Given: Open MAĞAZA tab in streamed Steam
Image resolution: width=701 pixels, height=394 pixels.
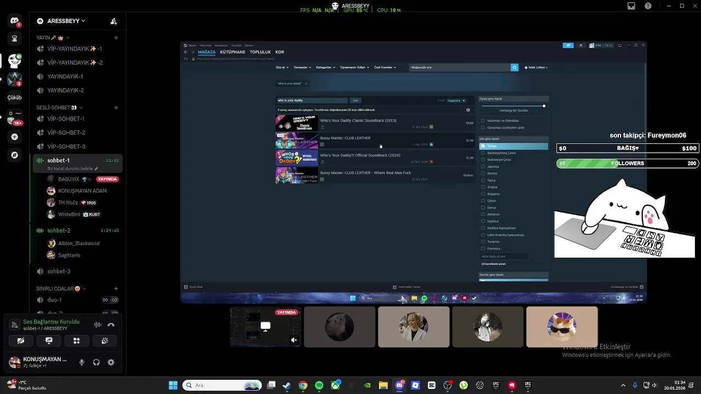Looking at the screenshot, I should tap(206, 52).
